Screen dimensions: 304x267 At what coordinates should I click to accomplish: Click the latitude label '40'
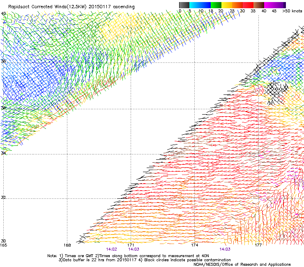3,14
